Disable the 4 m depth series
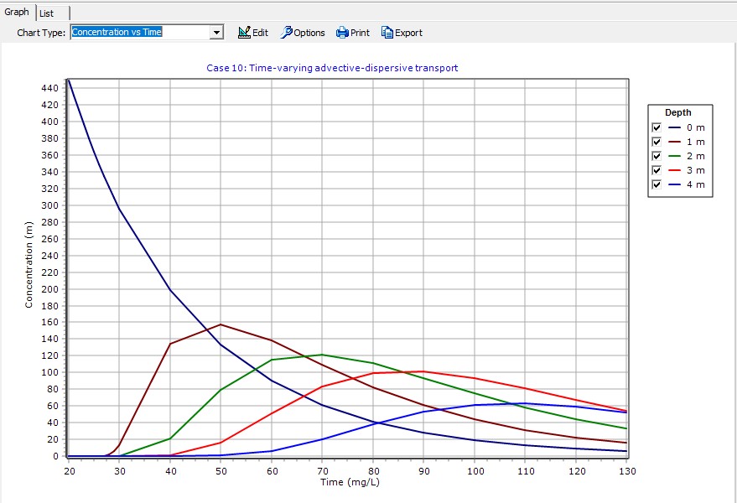 point(657,184)
